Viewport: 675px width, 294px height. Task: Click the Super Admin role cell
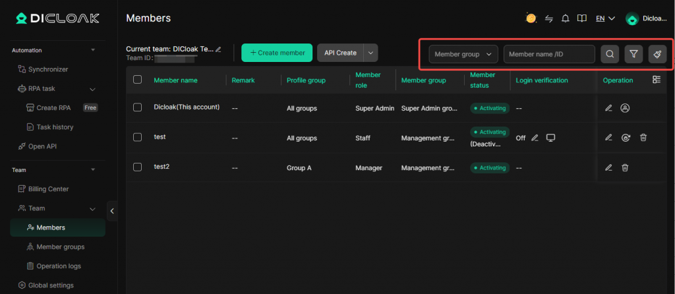pyautogui.click(x=374, y=109)
